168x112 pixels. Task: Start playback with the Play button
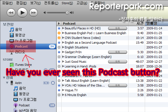(x=22, y=13)
